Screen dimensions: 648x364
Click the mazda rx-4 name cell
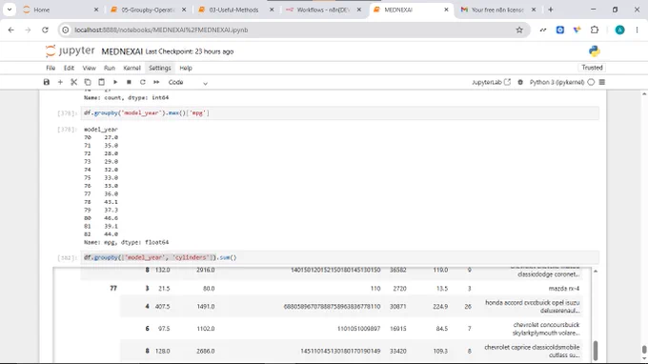[x=564, y=289]
